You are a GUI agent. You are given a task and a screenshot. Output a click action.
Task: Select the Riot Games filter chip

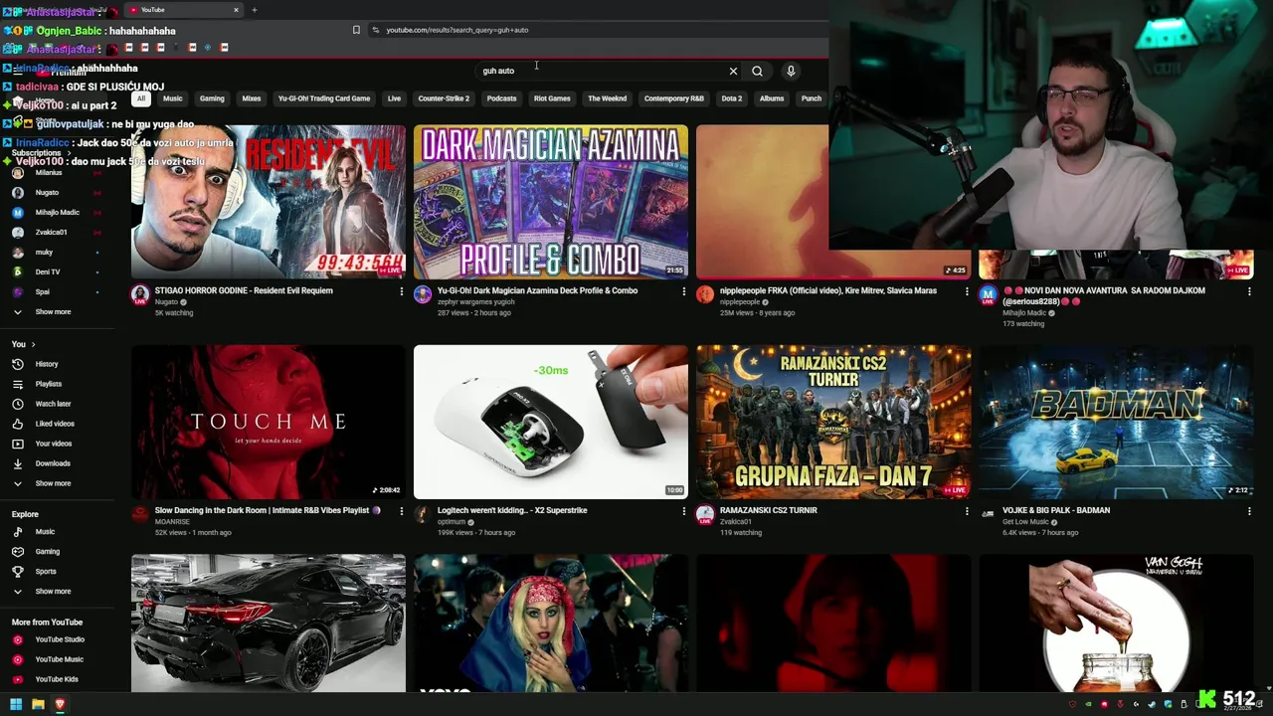552,98
